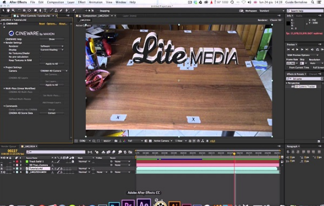The width and height of the screenshot is (324, 206).
Task: Select the Type text tool
Action: [45, 10]
